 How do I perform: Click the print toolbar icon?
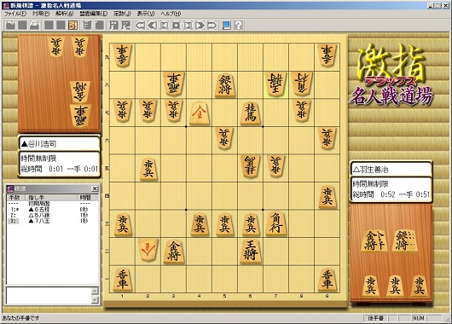[x=34, y=26]
